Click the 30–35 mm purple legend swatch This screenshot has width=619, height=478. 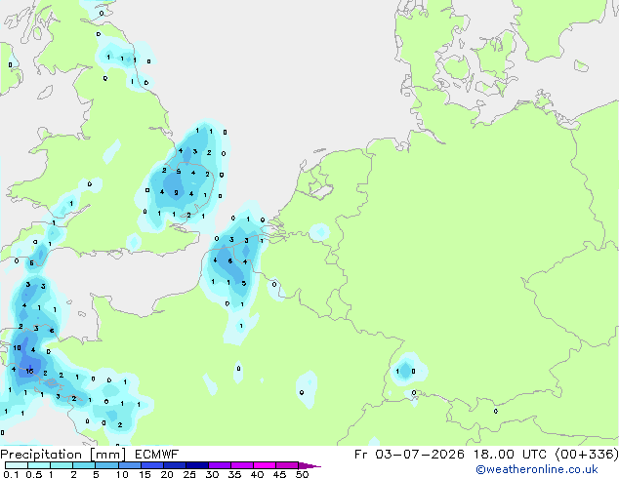pyautogui.click(x=220, y=465)
